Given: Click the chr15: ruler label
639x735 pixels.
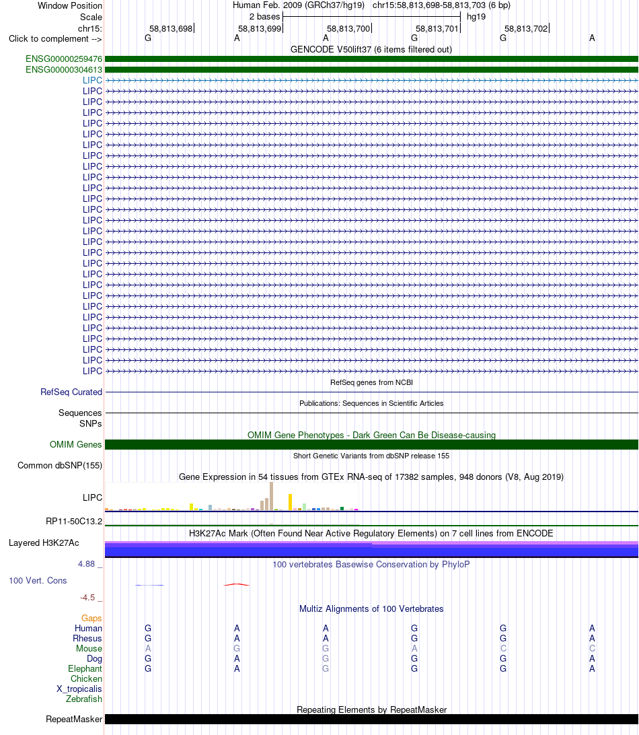Looking at the screenshot, I should click(90, 28).
